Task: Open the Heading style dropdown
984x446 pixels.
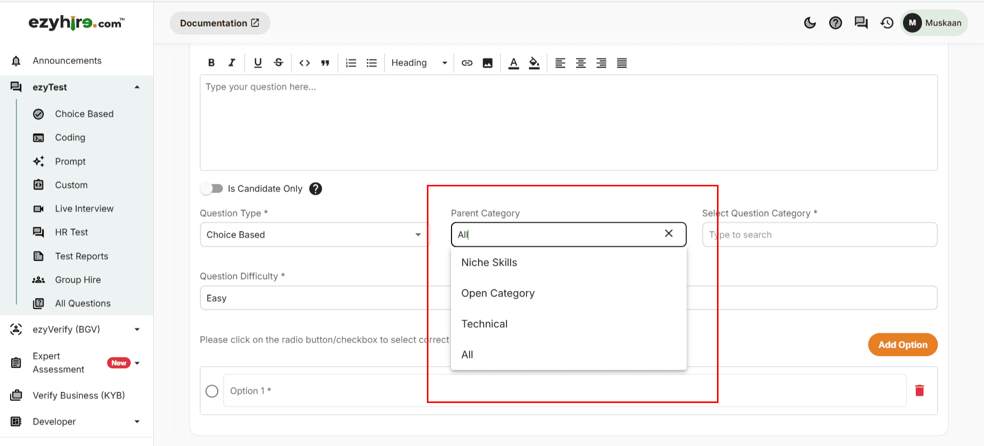Action: (x=419, y=62)
